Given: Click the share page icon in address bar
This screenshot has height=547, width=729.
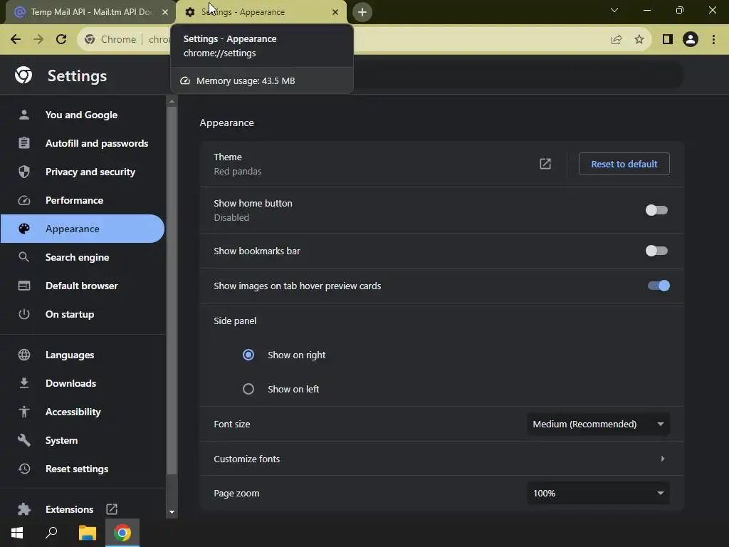Looking at the screenshot, I should pos(617,40).
